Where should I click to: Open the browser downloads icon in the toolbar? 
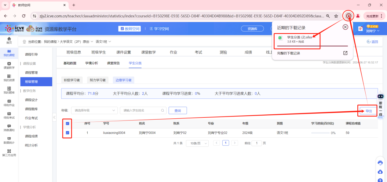tap(348, 15)
